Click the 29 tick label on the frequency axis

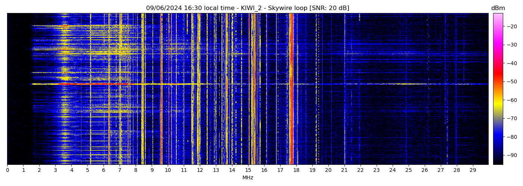click(473, 170)
